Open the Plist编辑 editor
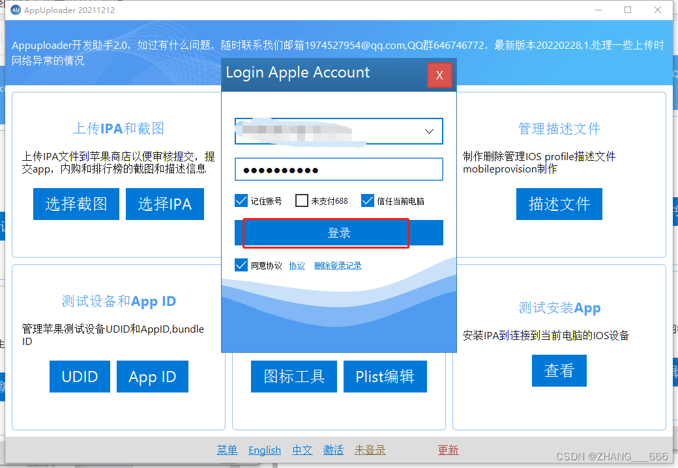The image size is (678, 468). coord(385,376)
